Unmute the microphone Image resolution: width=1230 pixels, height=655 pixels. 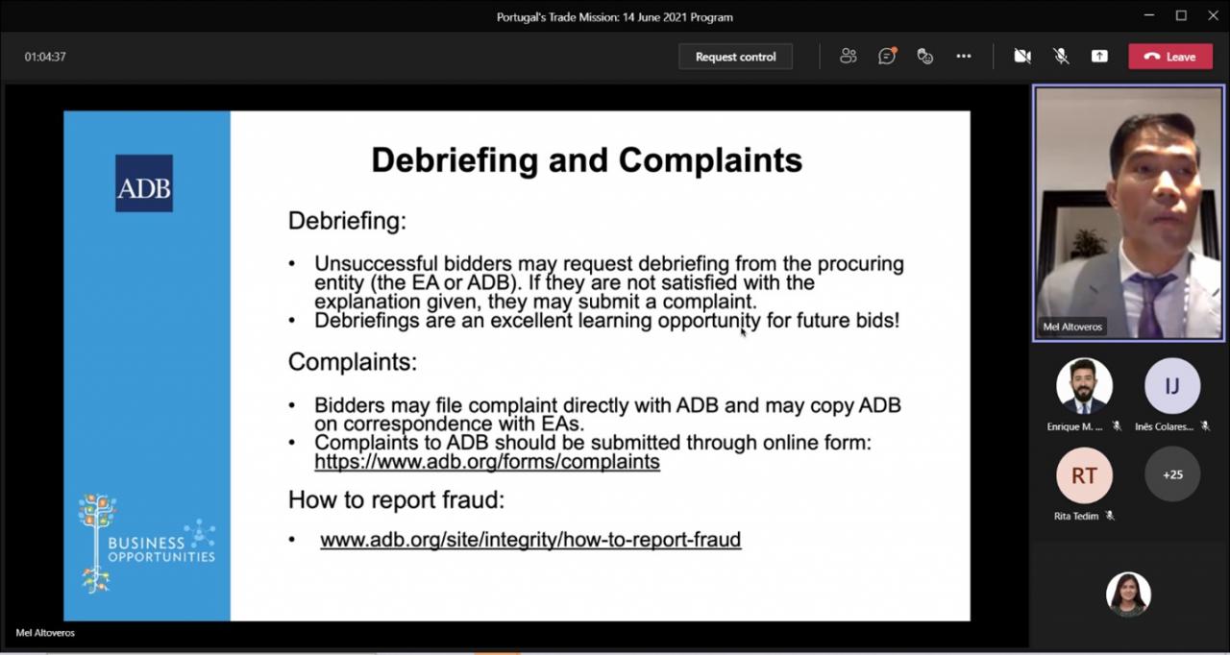coord(1061,57)
